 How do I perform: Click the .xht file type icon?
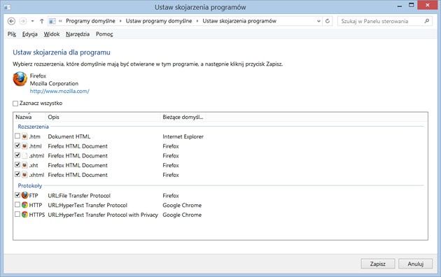pyautogui.click(x=24, y=165)
